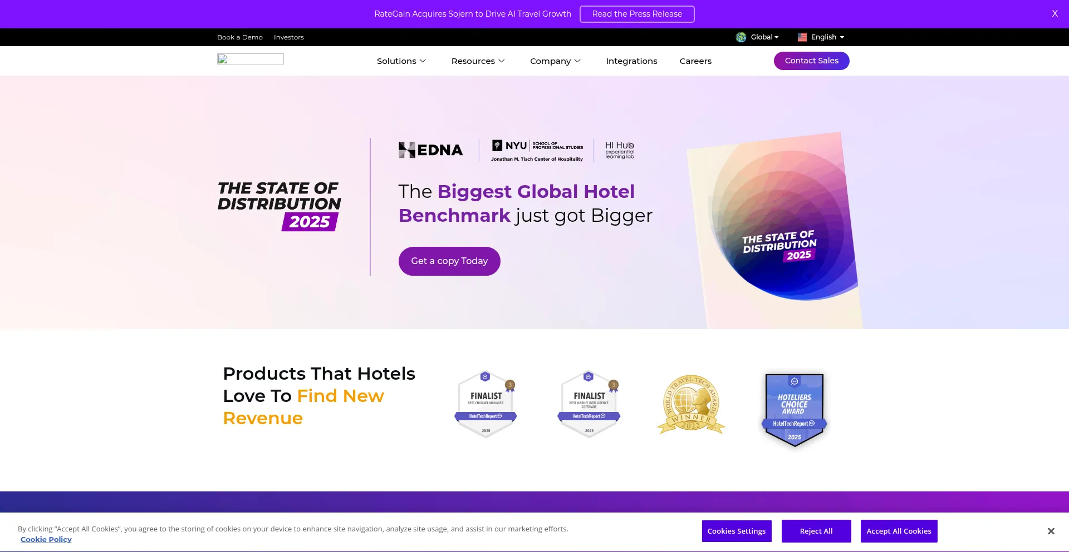Expand the Resources menu
The height and width of the screenshot is (552, 1069).
point(478,61)
